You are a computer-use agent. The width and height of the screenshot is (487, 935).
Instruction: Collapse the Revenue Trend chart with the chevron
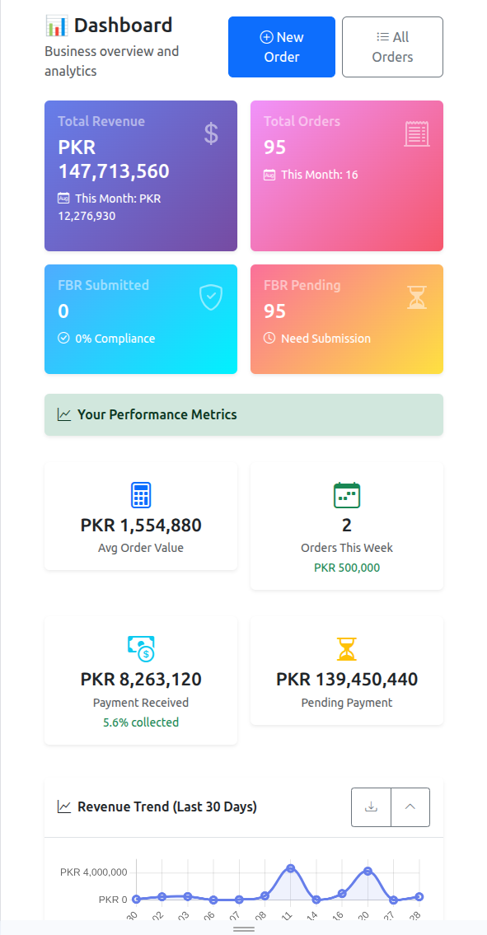[x=410, y=807]
